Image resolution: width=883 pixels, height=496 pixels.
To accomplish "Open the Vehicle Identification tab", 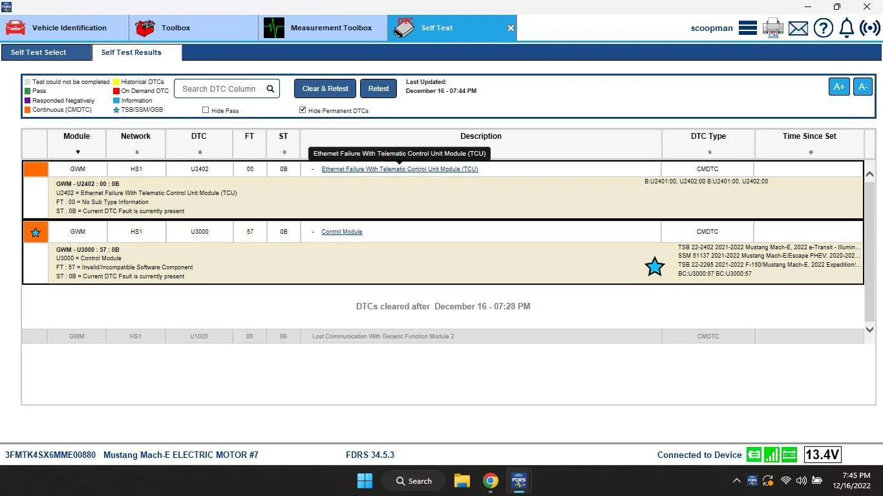I will 65,28.
